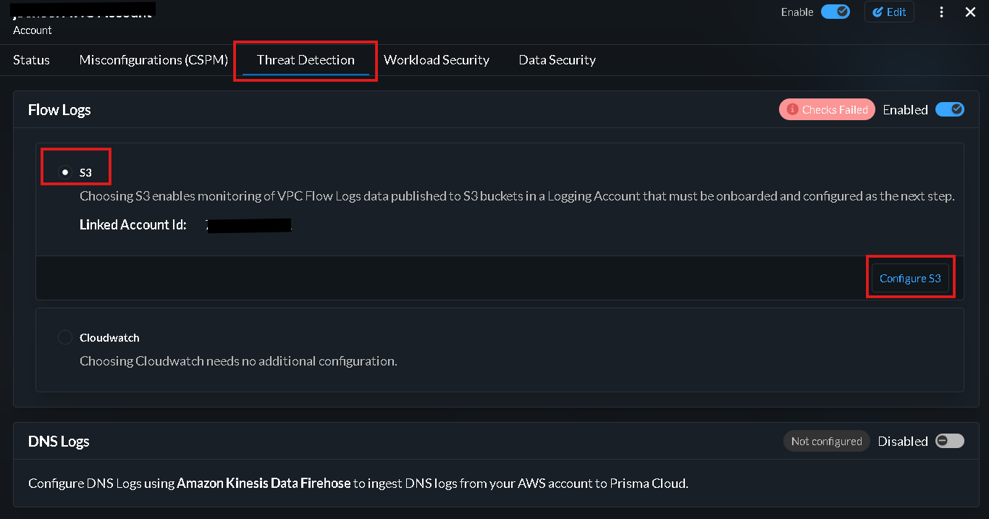Switch to the Workload Security tab
989x519 pixels.
point(437,60)
